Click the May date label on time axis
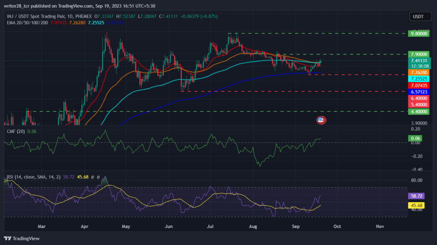 click(x=126, y=226)
